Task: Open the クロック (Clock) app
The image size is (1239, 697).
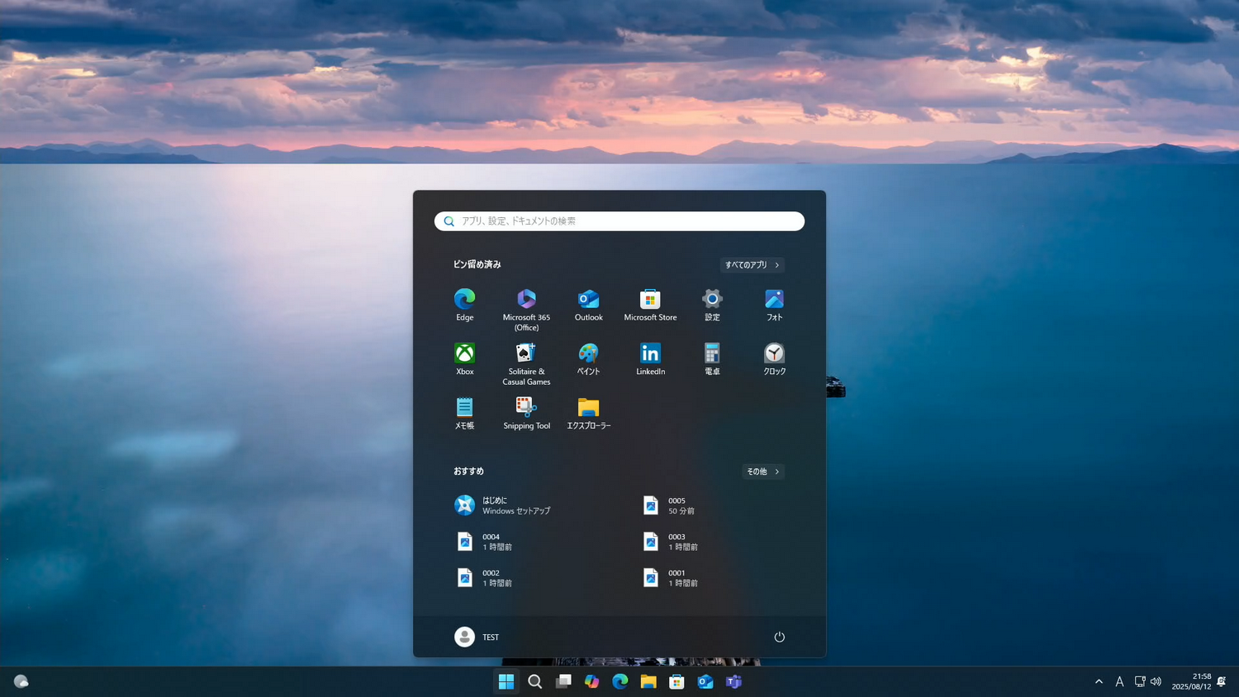Action: click(x=773, y=355)
